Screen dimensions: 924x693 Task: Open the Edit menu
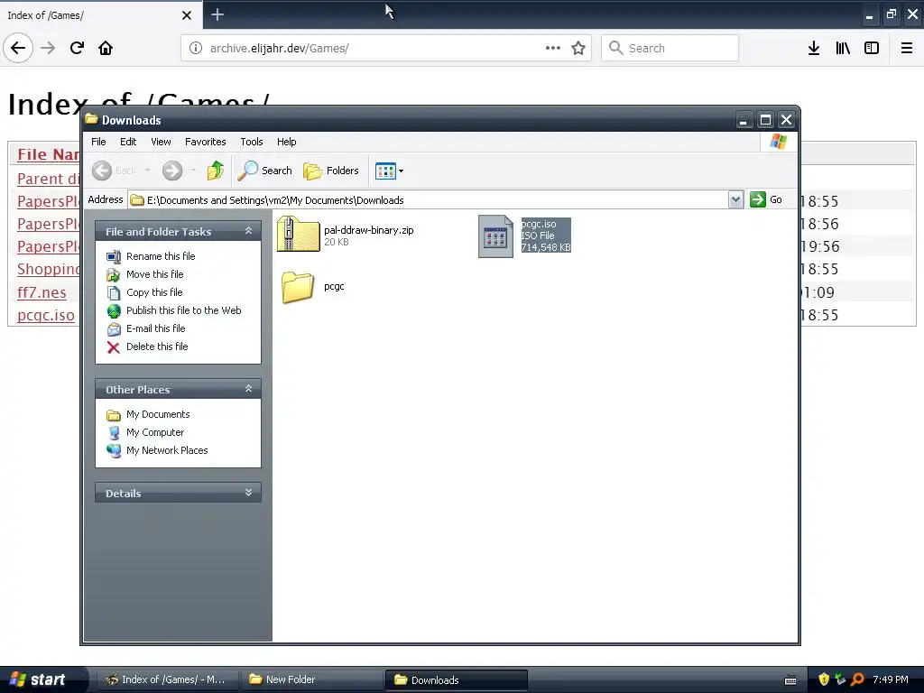[x=128, y=142]
